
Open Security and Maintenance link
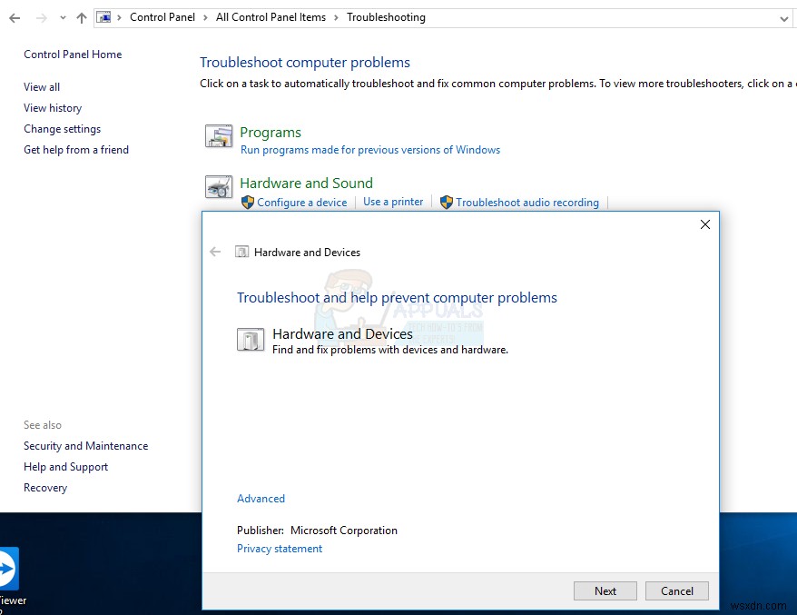pyautogui.click(x=86, y=446)
